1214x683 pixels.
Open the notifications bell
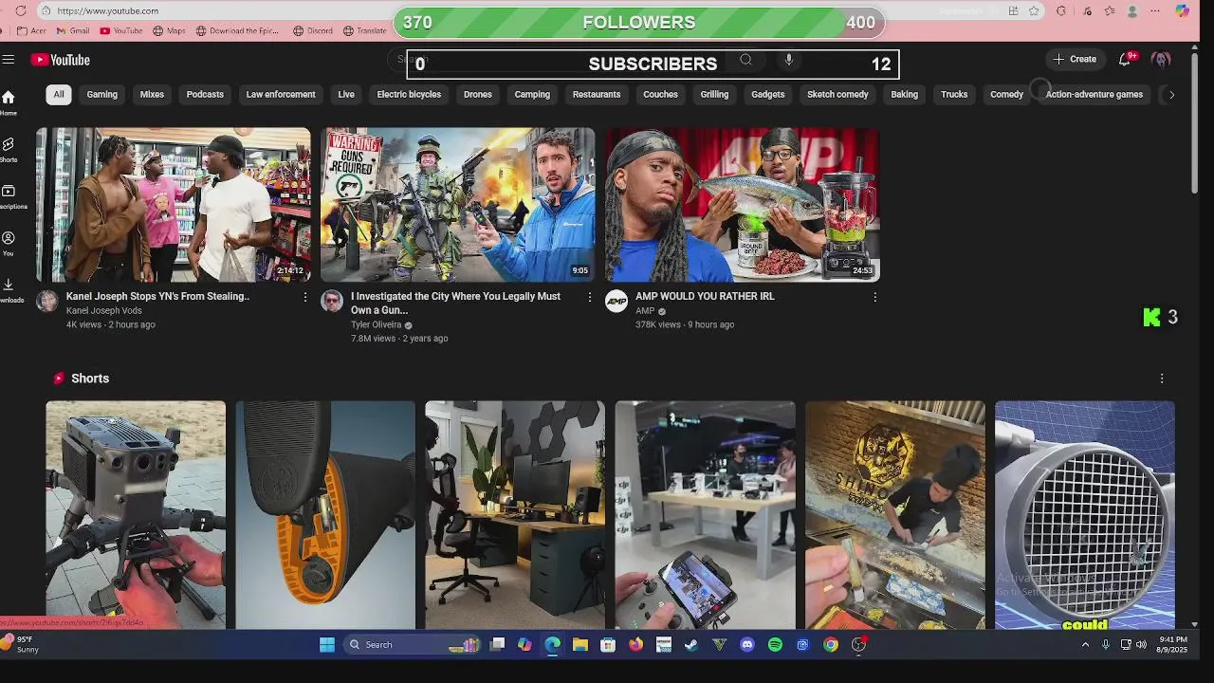pos(1125,59)
